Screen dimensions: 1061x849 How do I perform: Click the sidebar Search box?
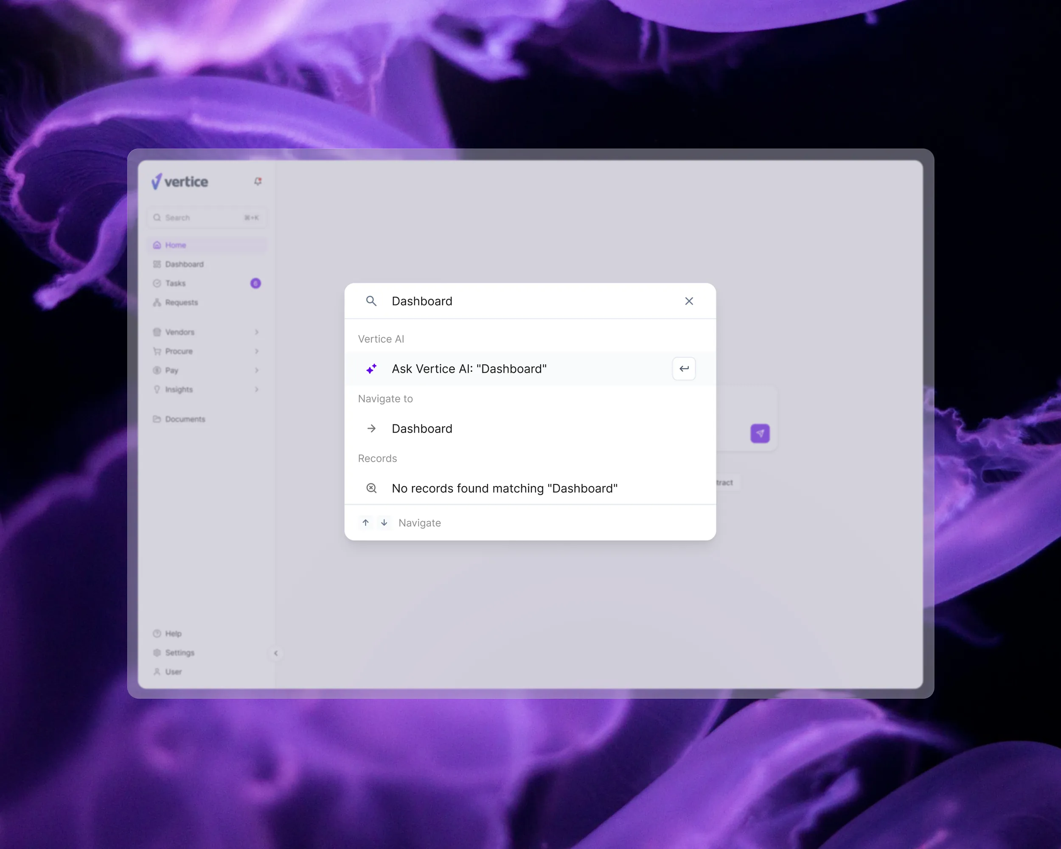[x=207, y=217]
